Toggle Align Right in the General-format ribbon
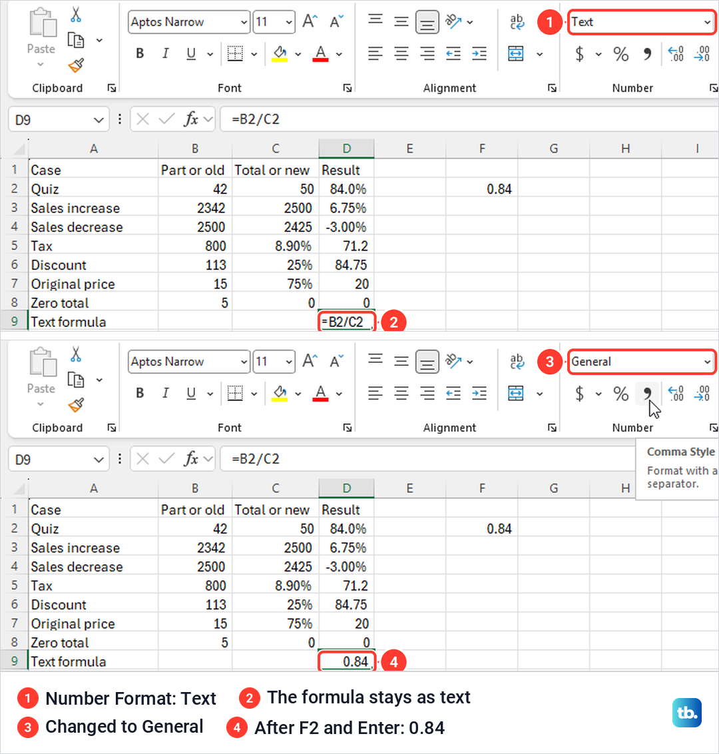Image resolution: width=719 pixels, height=754 pixels. (427, 393)
